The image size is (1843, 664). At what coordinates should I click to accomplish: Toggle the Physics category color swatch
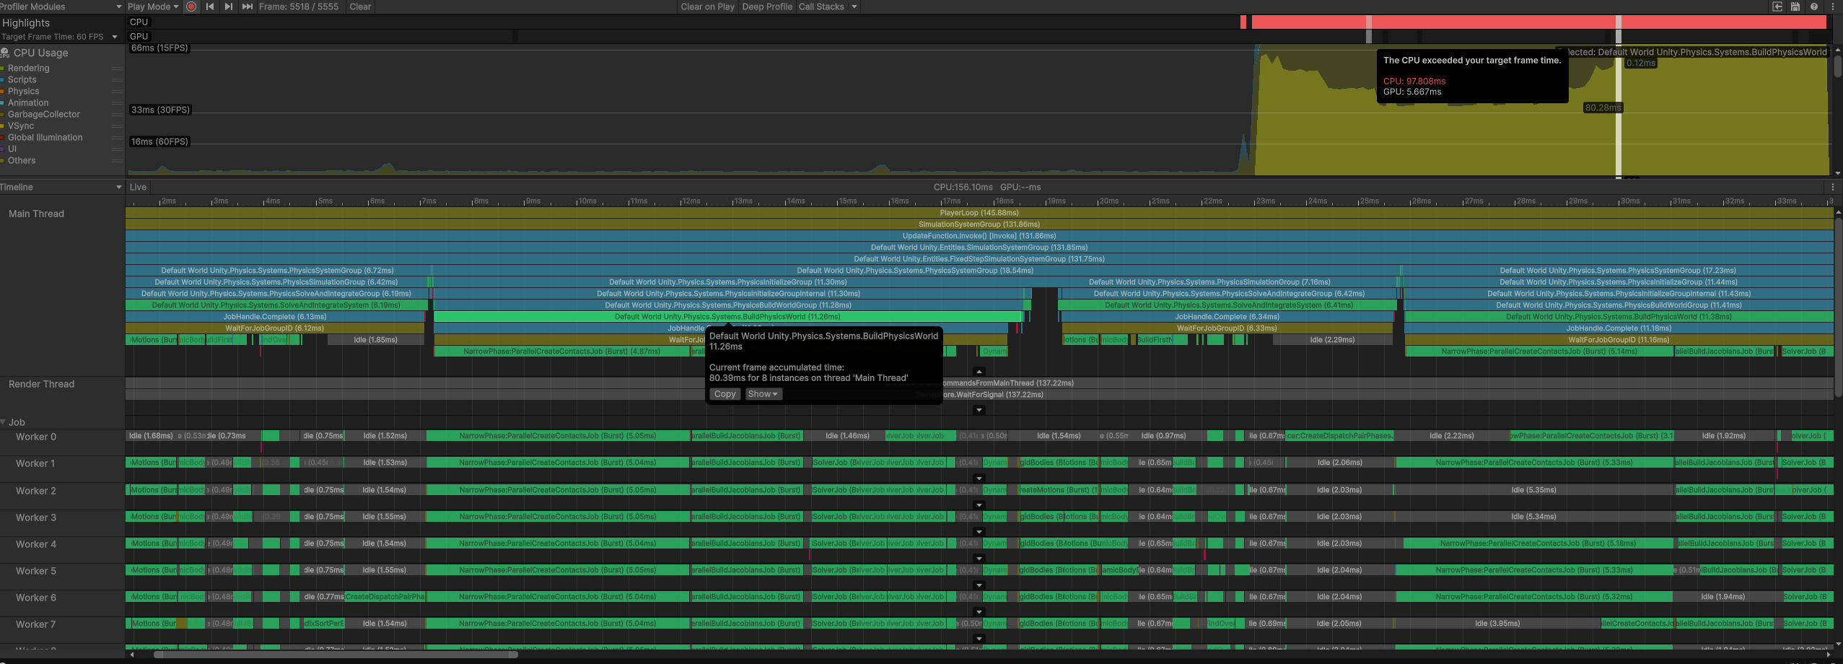point(3,92)
